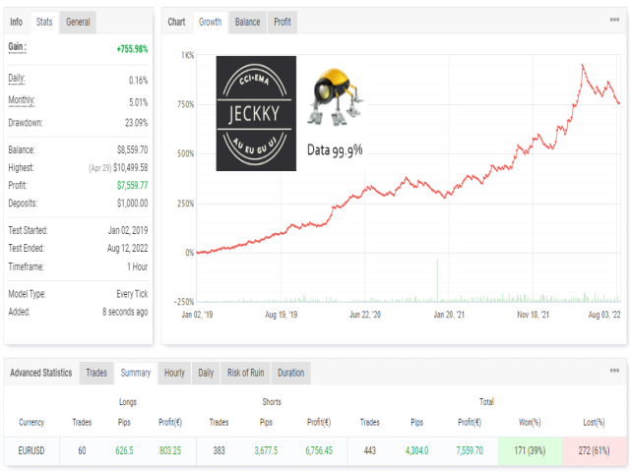Select the Chart tab

coord(176,22)
